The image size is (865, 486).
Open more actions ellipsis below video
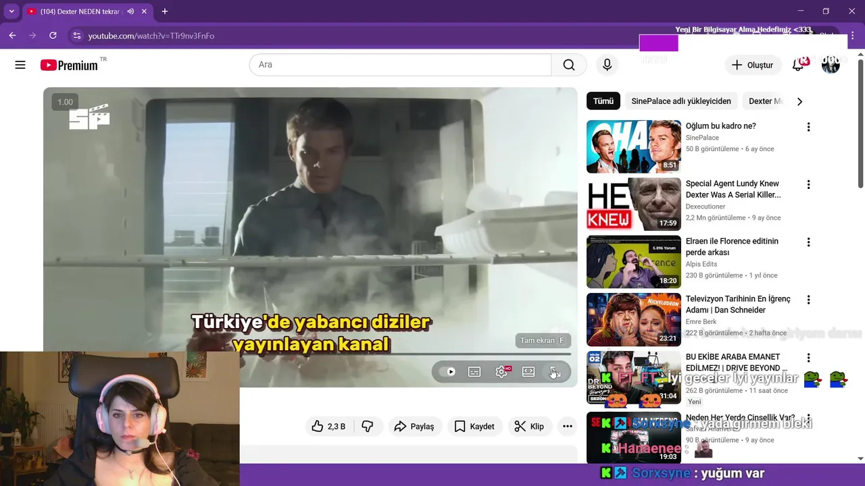(x=568, y=427)
